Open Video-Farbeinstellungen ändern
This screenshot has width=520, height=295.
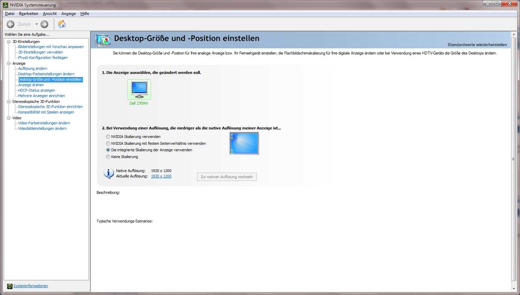pos(44,123)
